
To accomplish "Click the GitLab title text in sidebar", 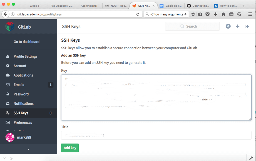I will click(x=24, y=27).
